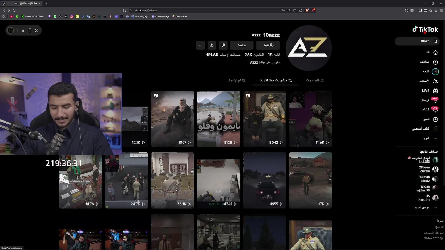Image resolution: width=445 pixels, height=250 pixels.
Task: Click the TikTok logo in the sidebar
Action: (x=425, y=30)
